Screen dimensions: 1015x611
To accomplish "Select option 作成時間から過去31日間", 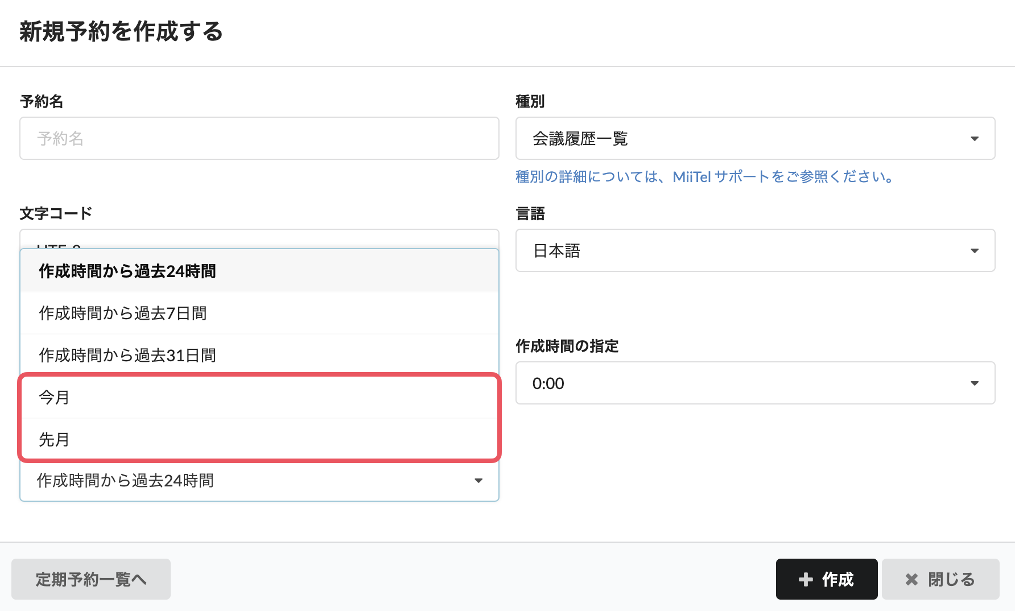I will pos(259,355).
